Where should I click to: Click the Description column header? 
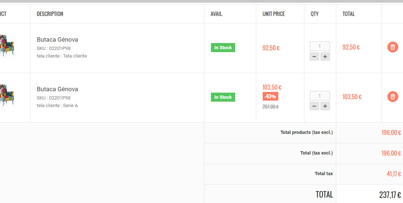point(50,14)
